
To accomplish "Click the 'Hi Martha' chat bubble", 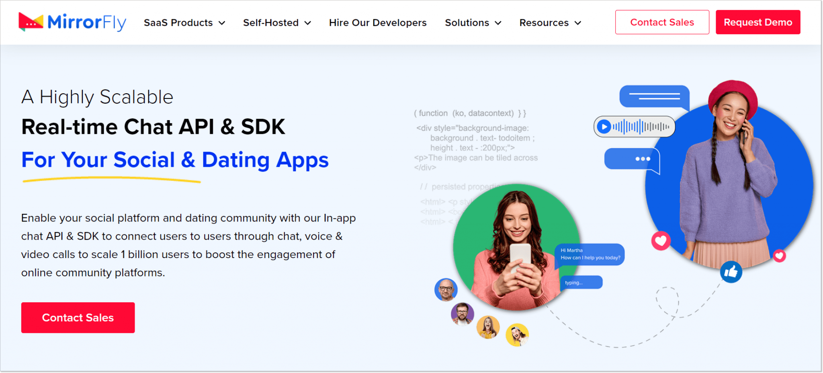I will pos(589,254).
